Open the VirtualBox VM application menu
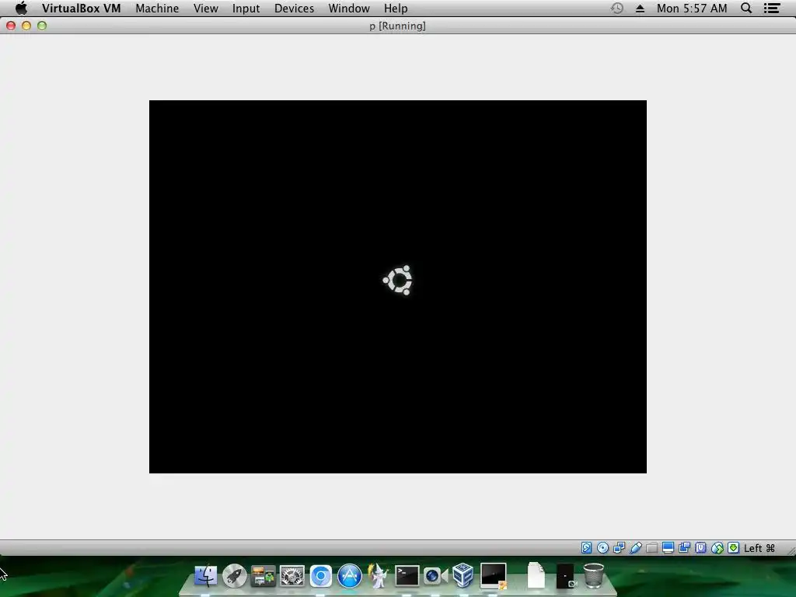Image resolution: width=796 pixels, height=597 pixels. tap(81, 8)
